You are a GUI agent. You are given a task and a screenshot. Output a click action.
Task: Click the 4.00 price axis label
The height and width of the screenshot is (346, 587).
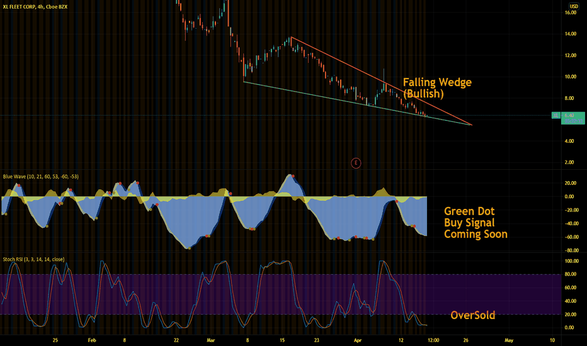pos(569,141)
